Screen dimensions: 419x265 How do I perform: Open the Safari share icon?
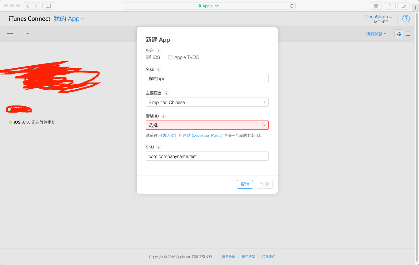pos(390,6)
